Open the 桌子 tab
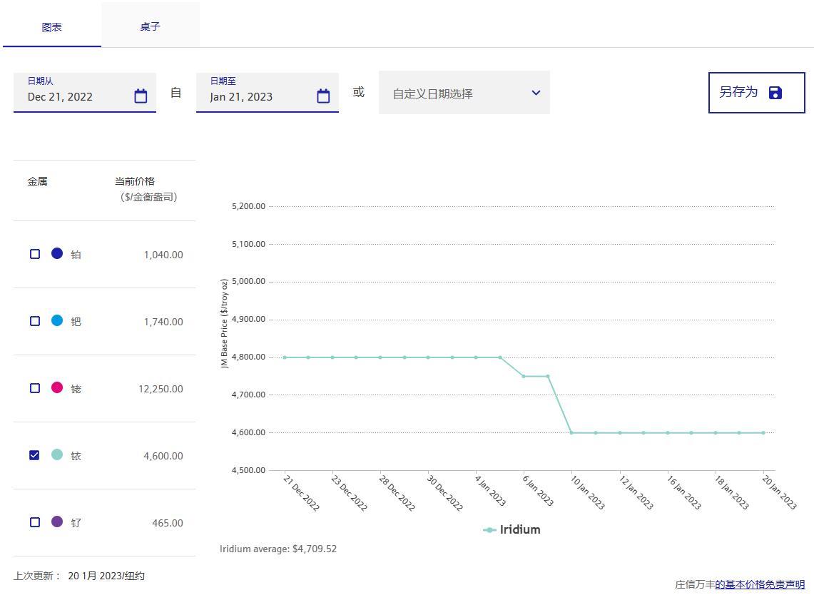 [x=150, y=26]
